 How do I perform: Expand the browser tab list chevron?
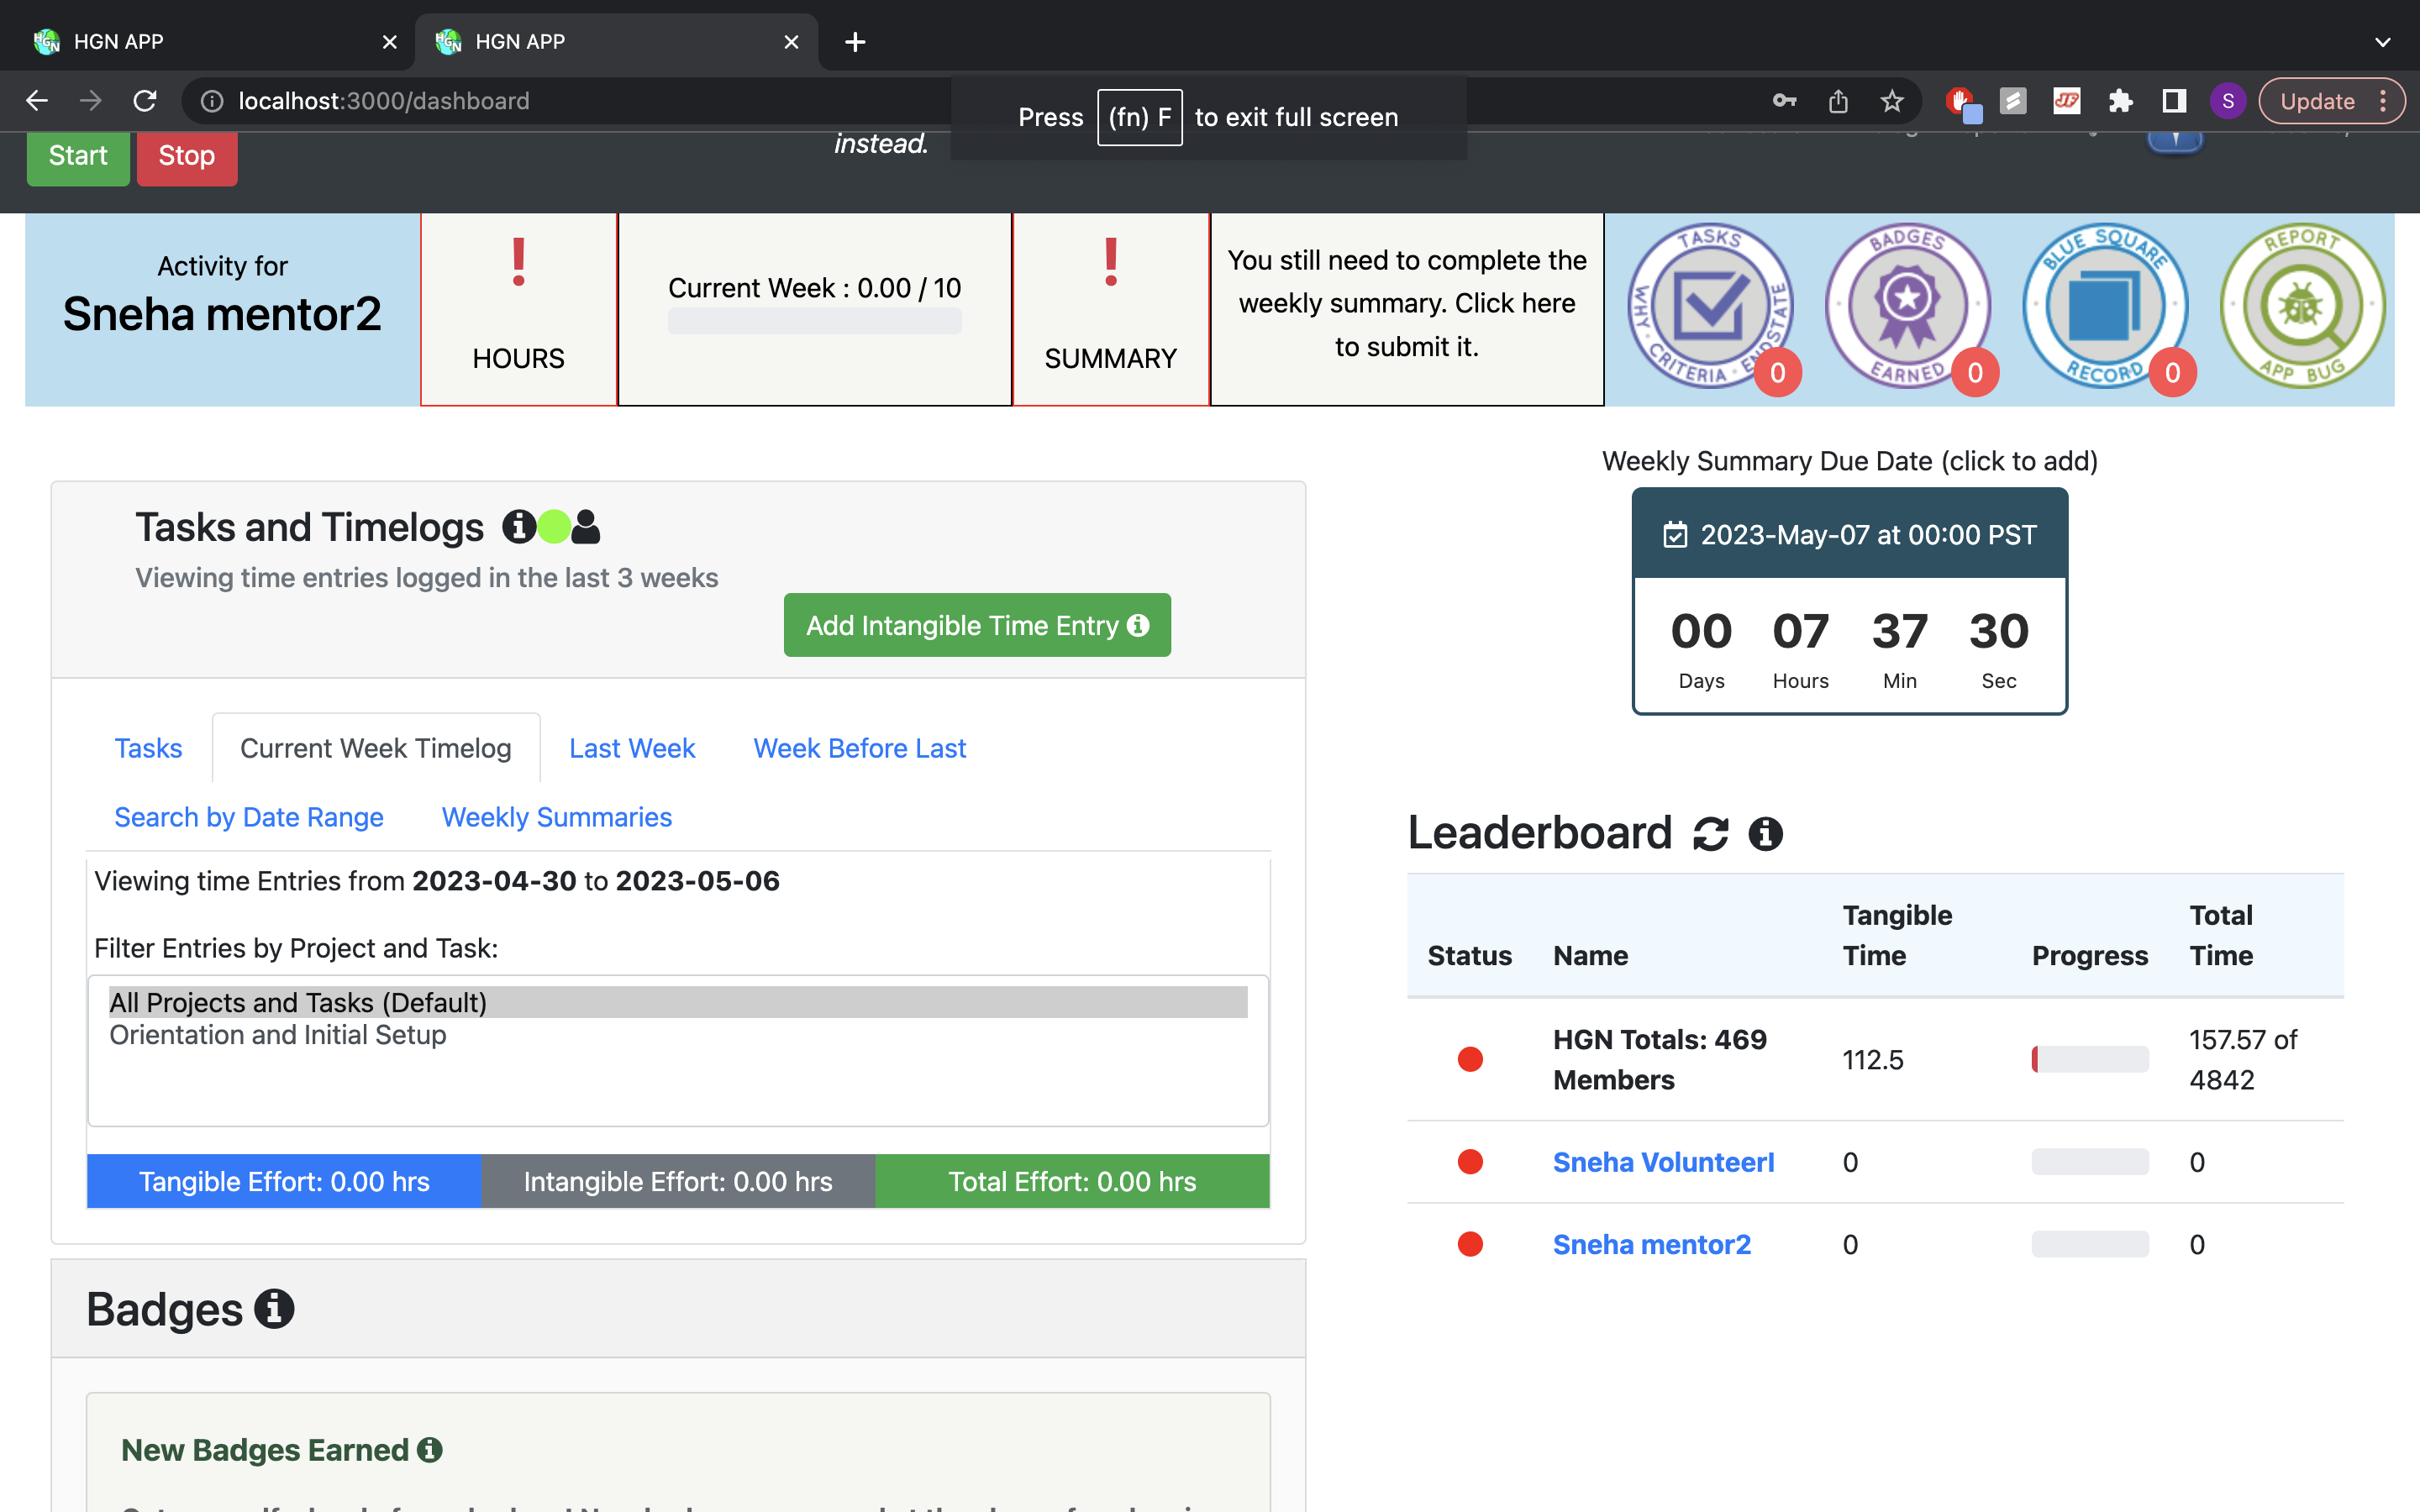(2383, 42)
